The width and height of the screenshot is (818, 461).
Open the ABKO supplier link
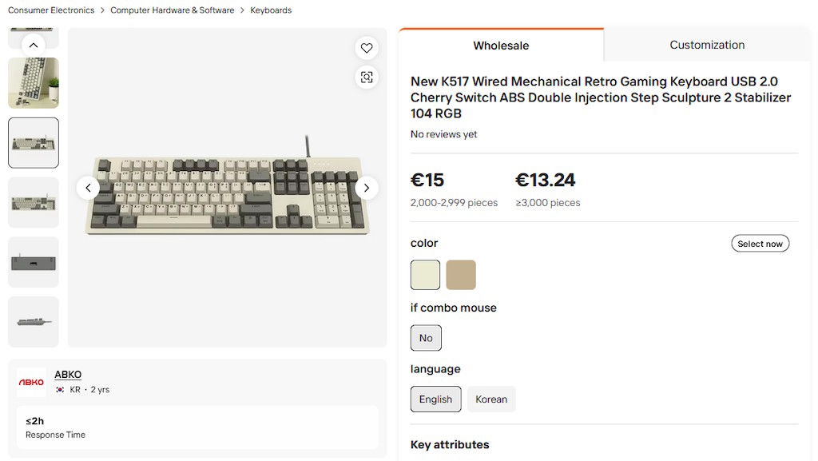tap(68, 375)
